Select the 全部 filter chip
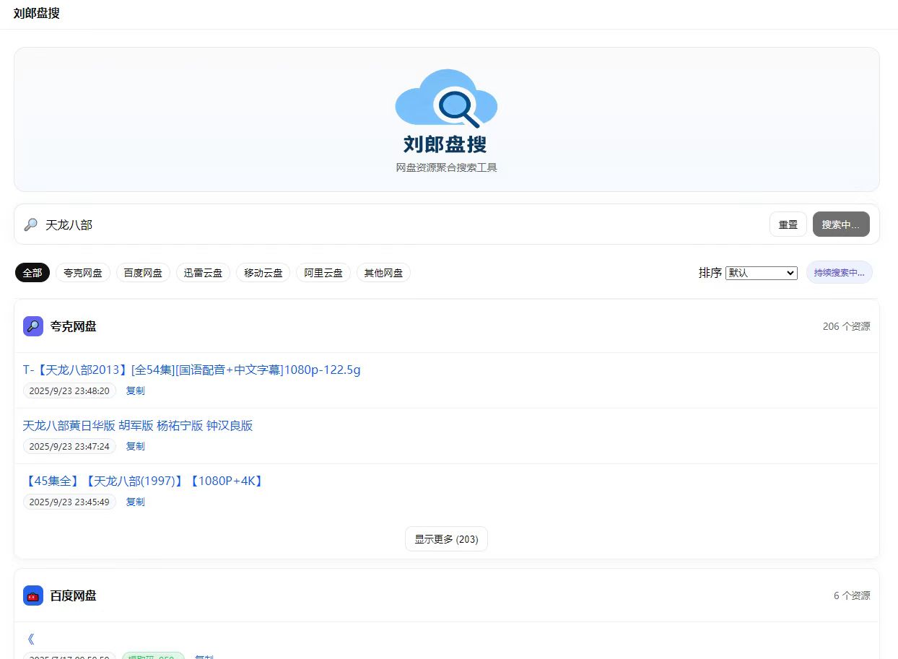898x659 pixels. [32, 273]
